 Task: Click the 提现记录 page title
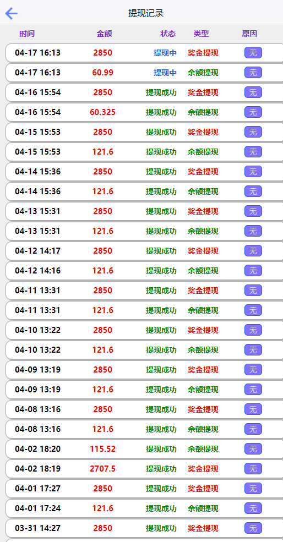coord(146,13)
